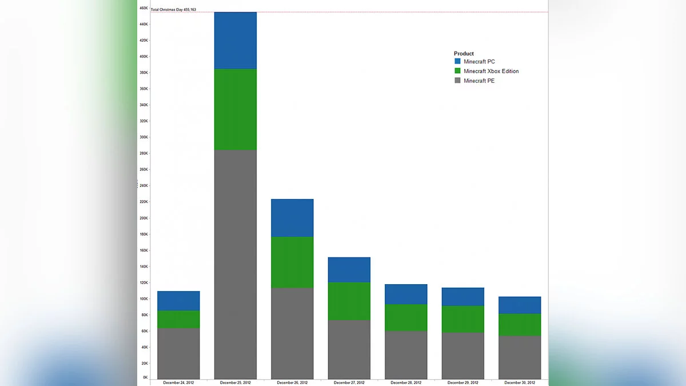Image resolution: width=686 pixels, height=386 pixels.
Task: Click the green Xbox segment for December 26
Action: click(292, 262)
